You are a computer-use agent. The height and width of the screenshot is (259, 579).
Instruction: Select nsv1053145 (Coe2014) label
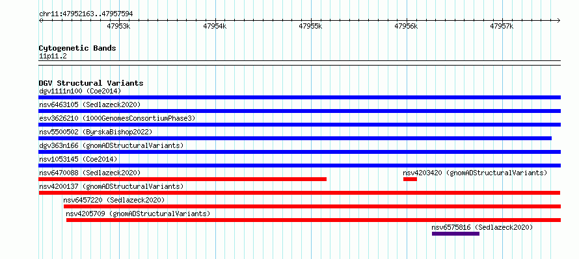pyautogui.click(x=78, y=159)
